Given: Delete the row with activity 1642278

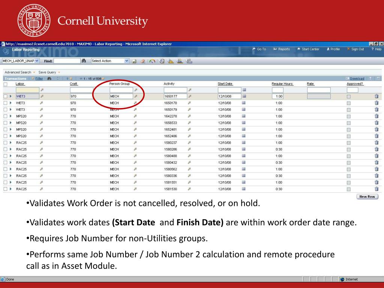Looking at the screenshot, I should point(376,116).
